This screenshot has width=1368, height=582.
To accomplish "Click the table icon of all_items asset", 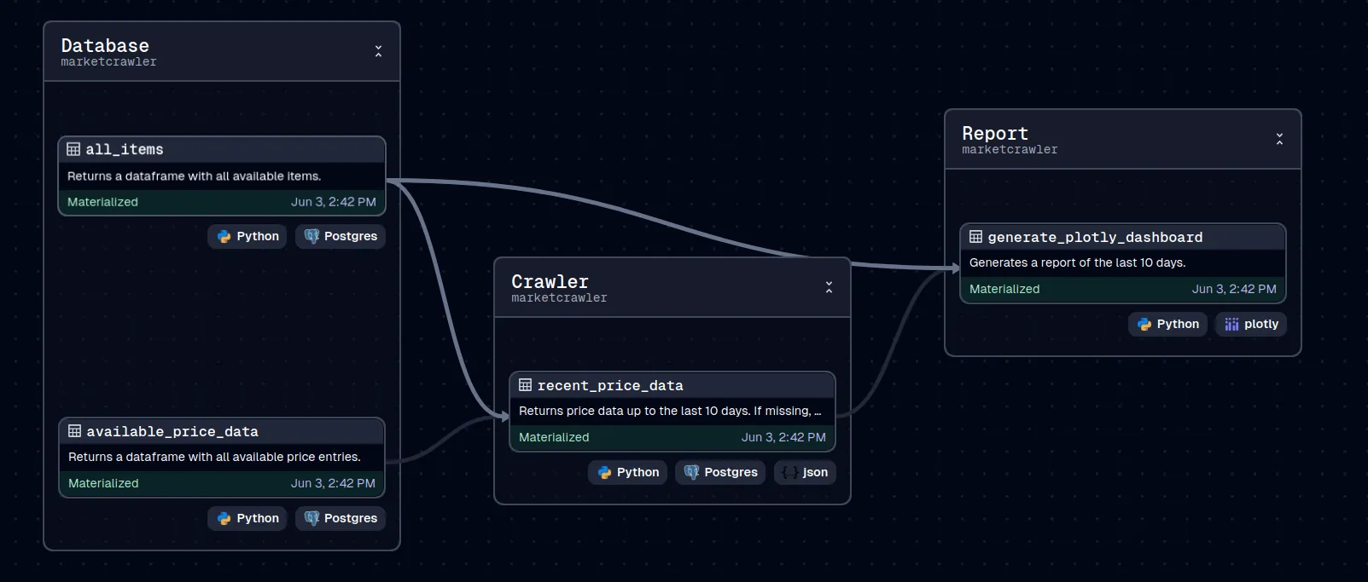I will pos(73,149).
